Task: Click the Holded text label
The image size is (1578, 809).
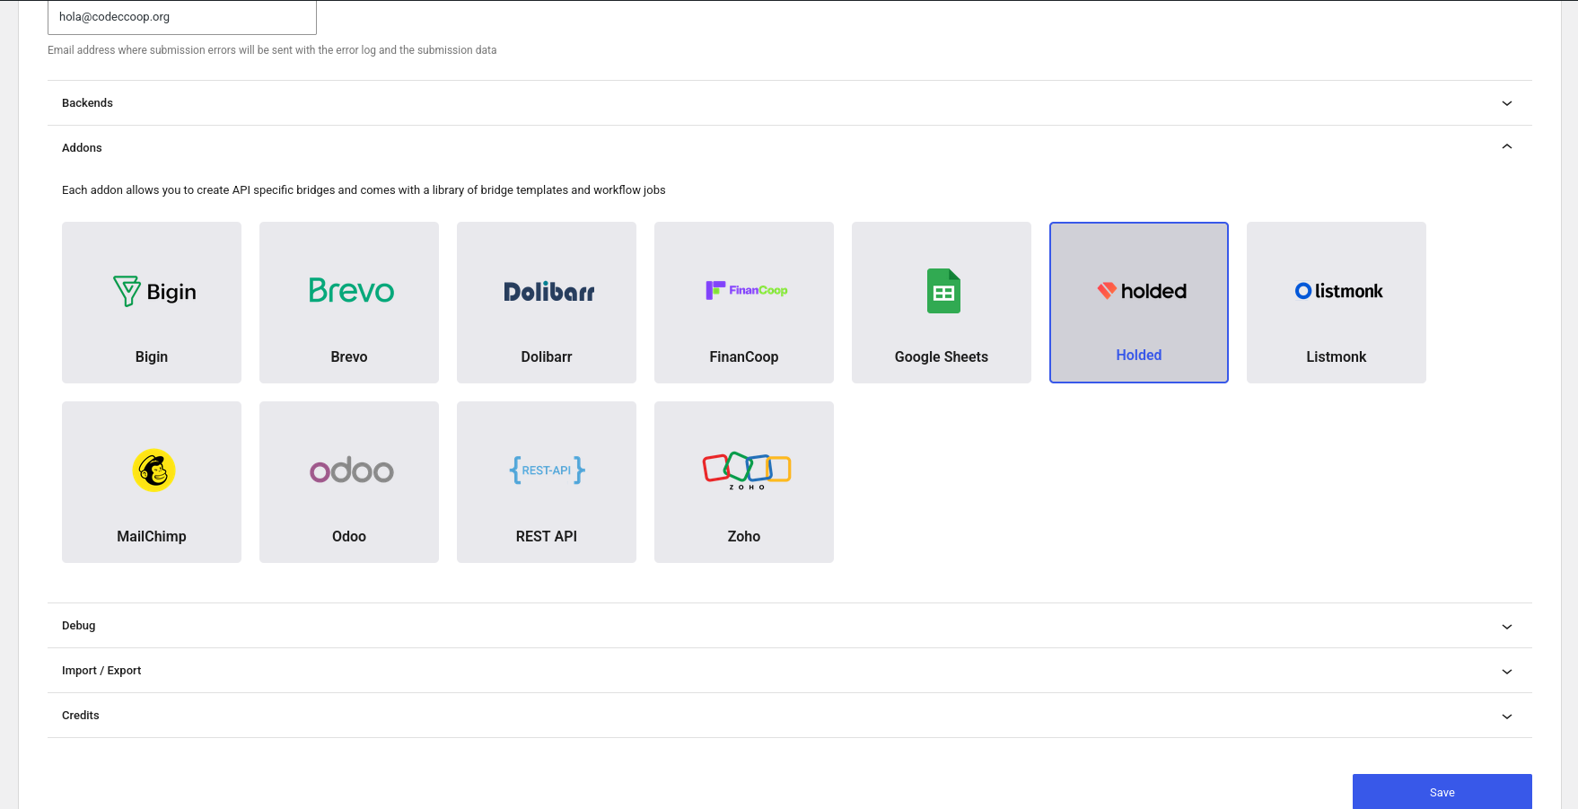Action: point(1138,356)
